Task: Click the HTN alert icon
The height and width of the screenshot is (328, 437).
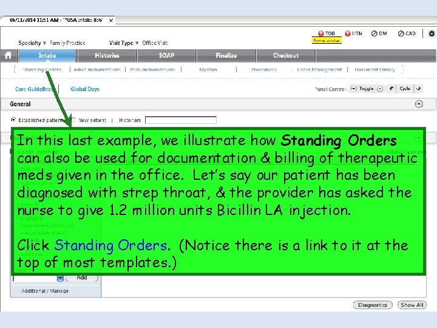Action: click(348, 33)
